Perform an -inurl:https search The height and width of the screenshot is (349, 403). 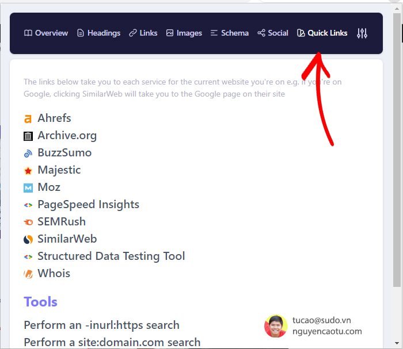[x=101, y=325]
